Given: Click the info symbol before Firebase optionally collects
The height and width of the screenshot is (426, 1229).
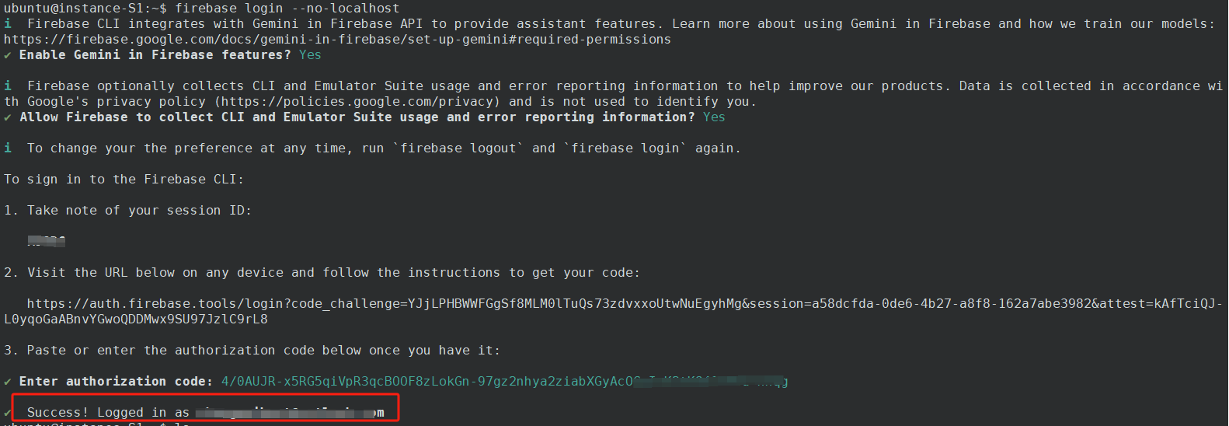Looking at the screenshot, I should [8, 86].
